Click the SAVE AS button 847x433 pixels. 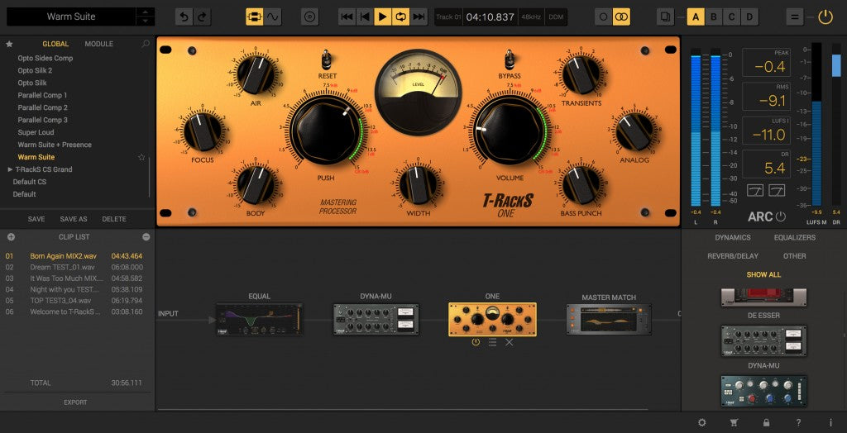point(74,219)
